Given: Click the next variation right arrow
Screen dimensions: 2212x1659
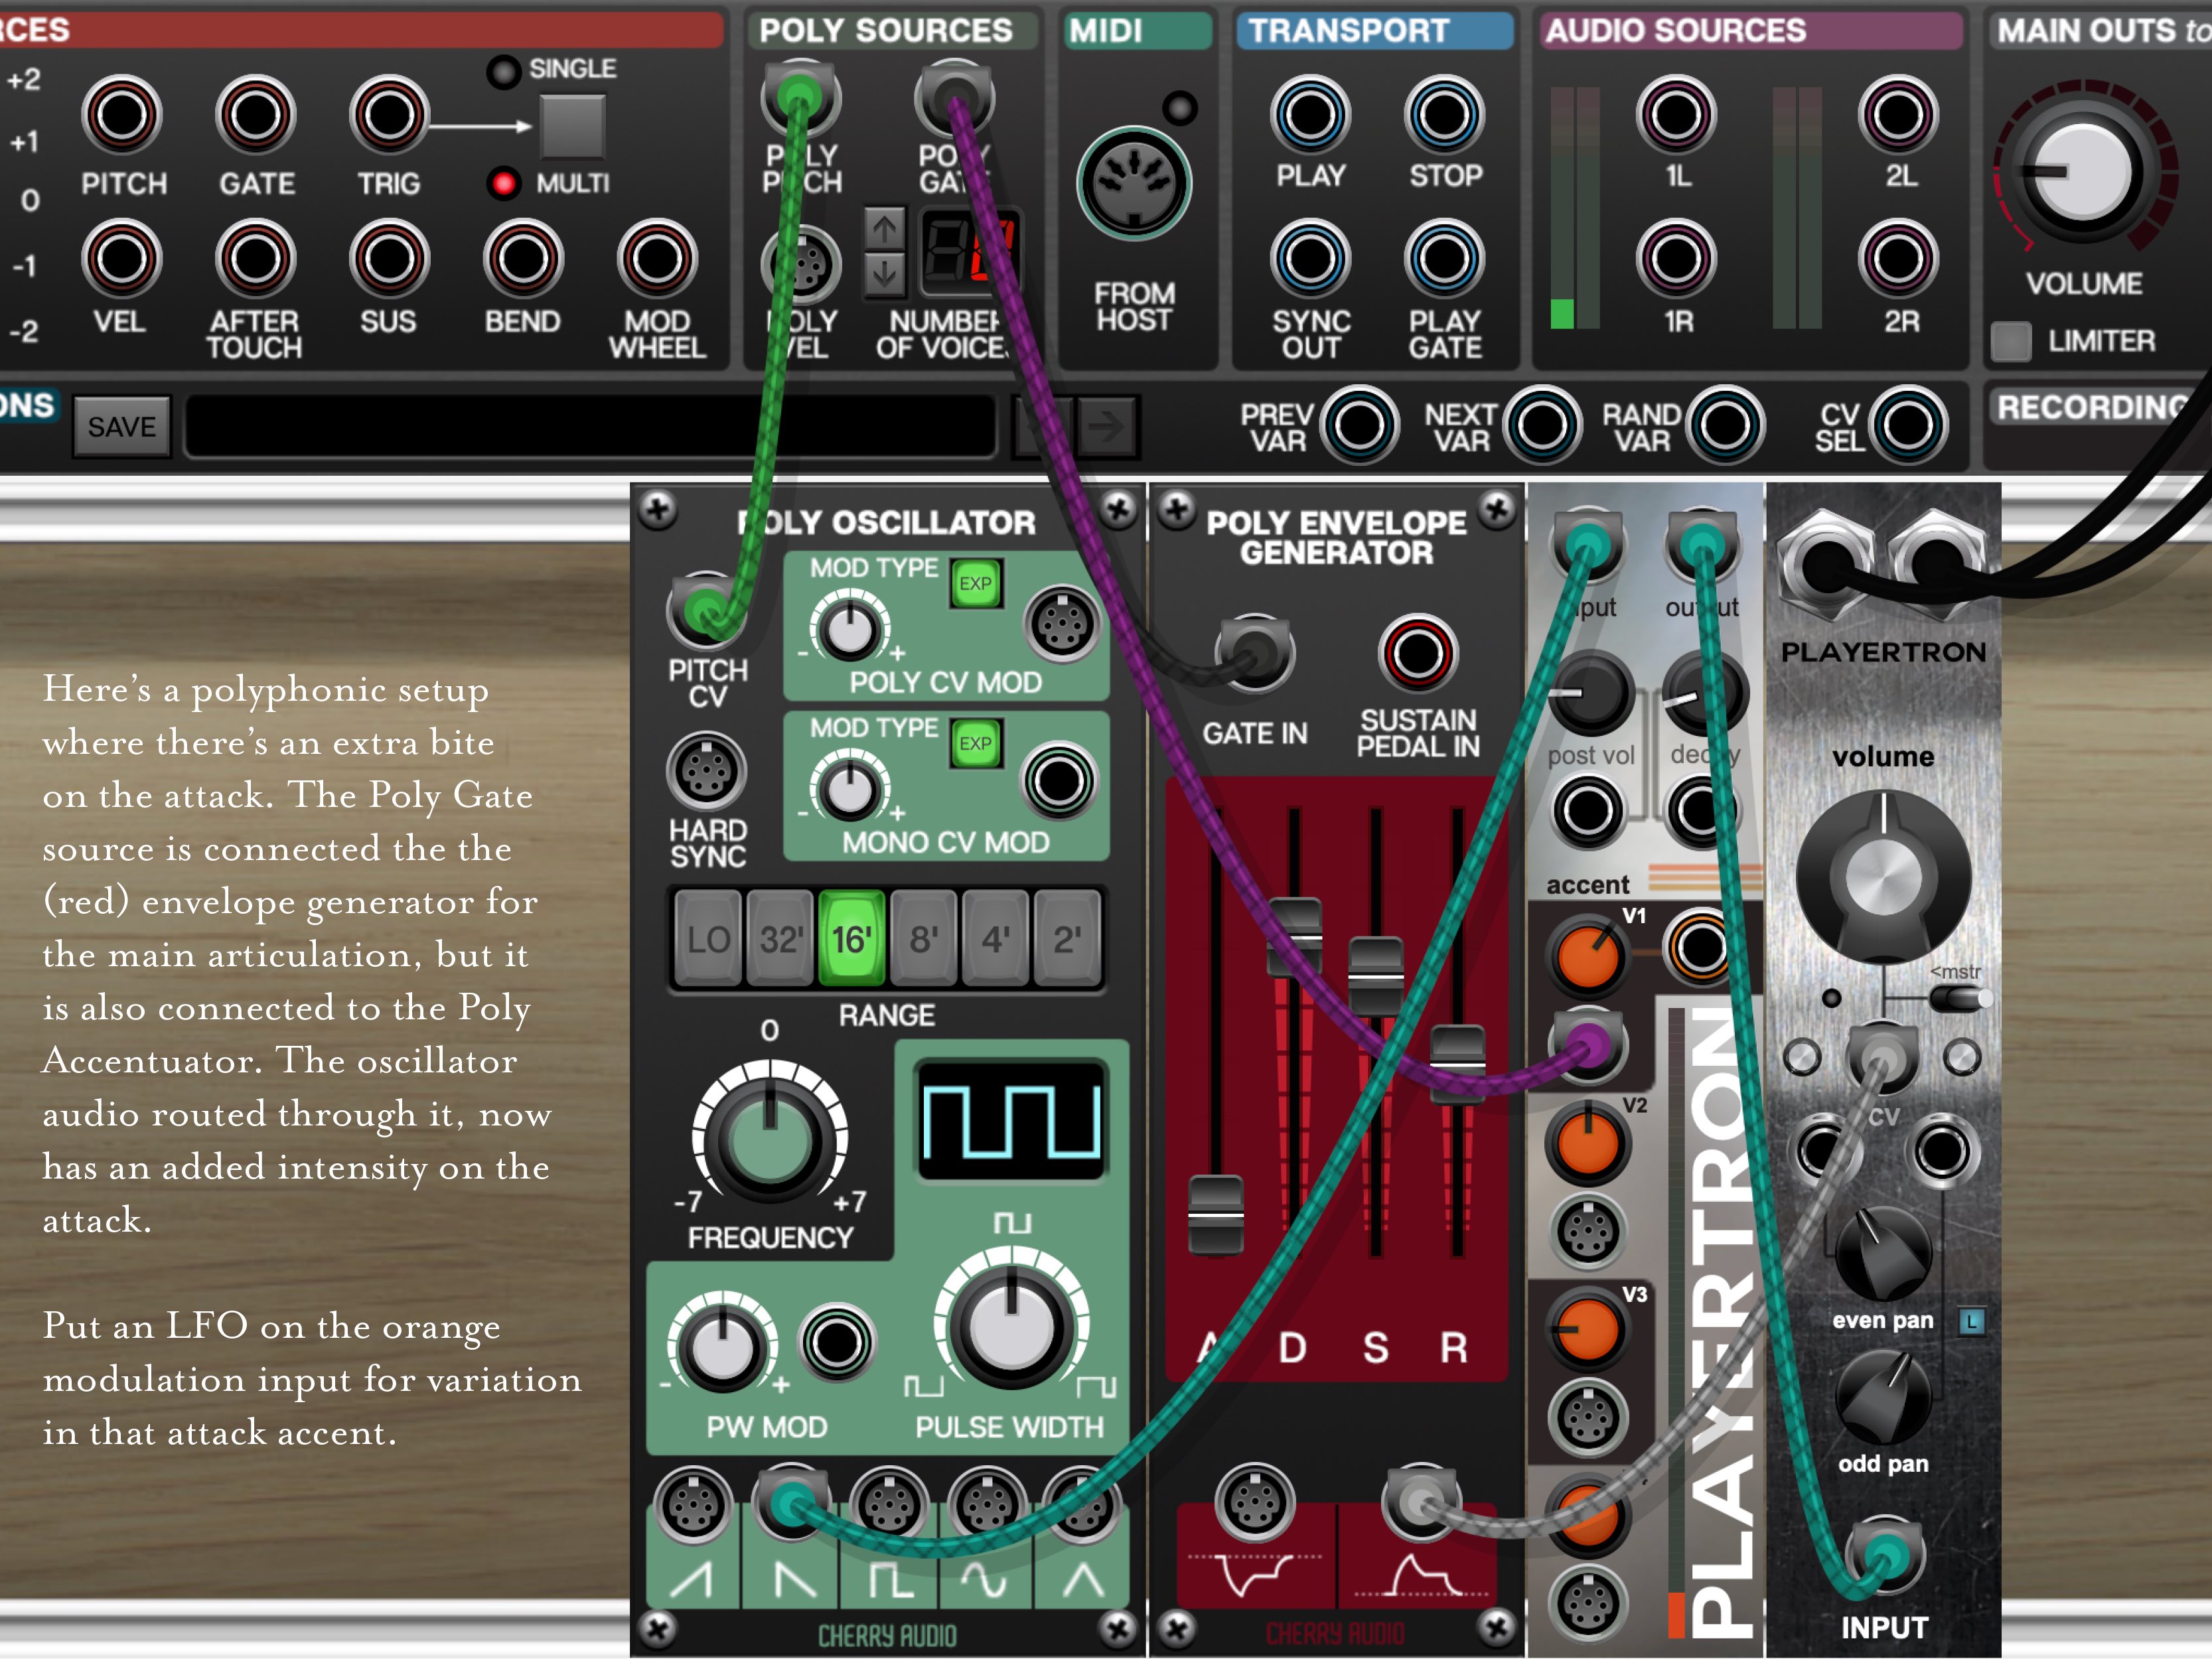Looking at the screenshot, I should click(1106, 427).
